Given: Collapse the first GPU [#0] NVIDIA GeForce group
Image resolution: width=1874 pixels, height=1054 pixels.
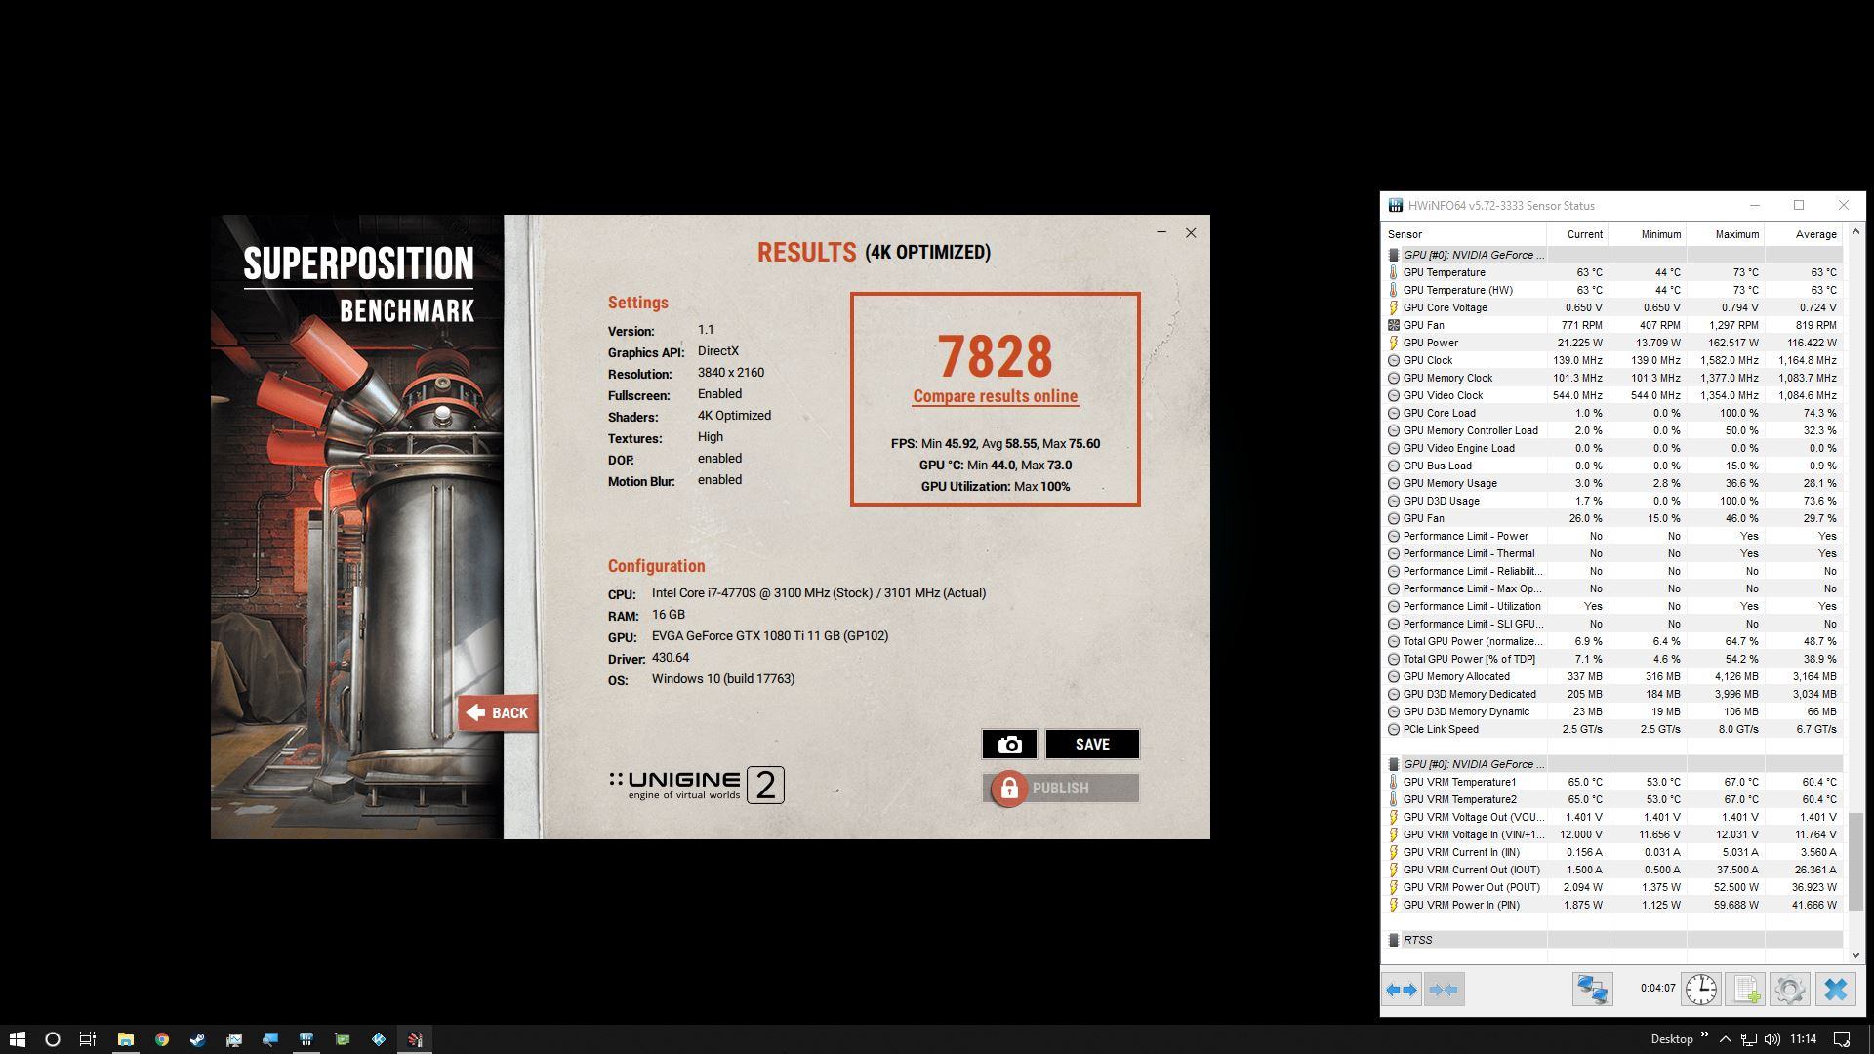Looking at the screenshot, I should tap(1472, 255).
